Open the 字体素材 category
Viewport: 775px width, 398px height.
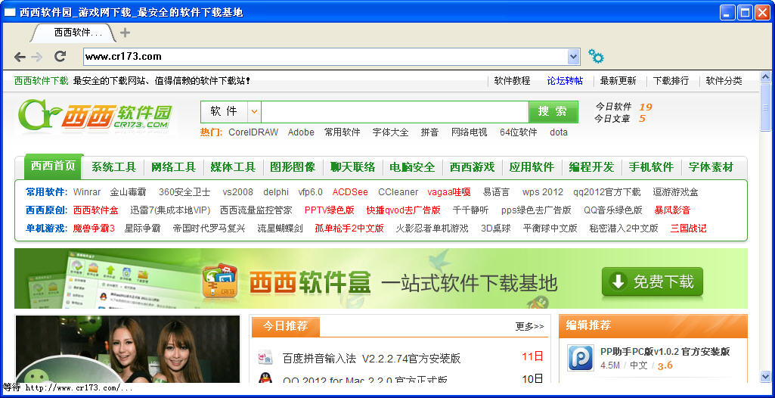tap(711, 168)
